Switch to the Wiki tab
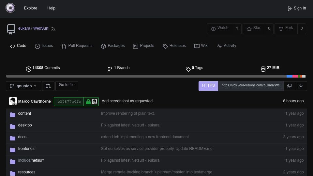The image size is (313, 176). click(201, 46)
